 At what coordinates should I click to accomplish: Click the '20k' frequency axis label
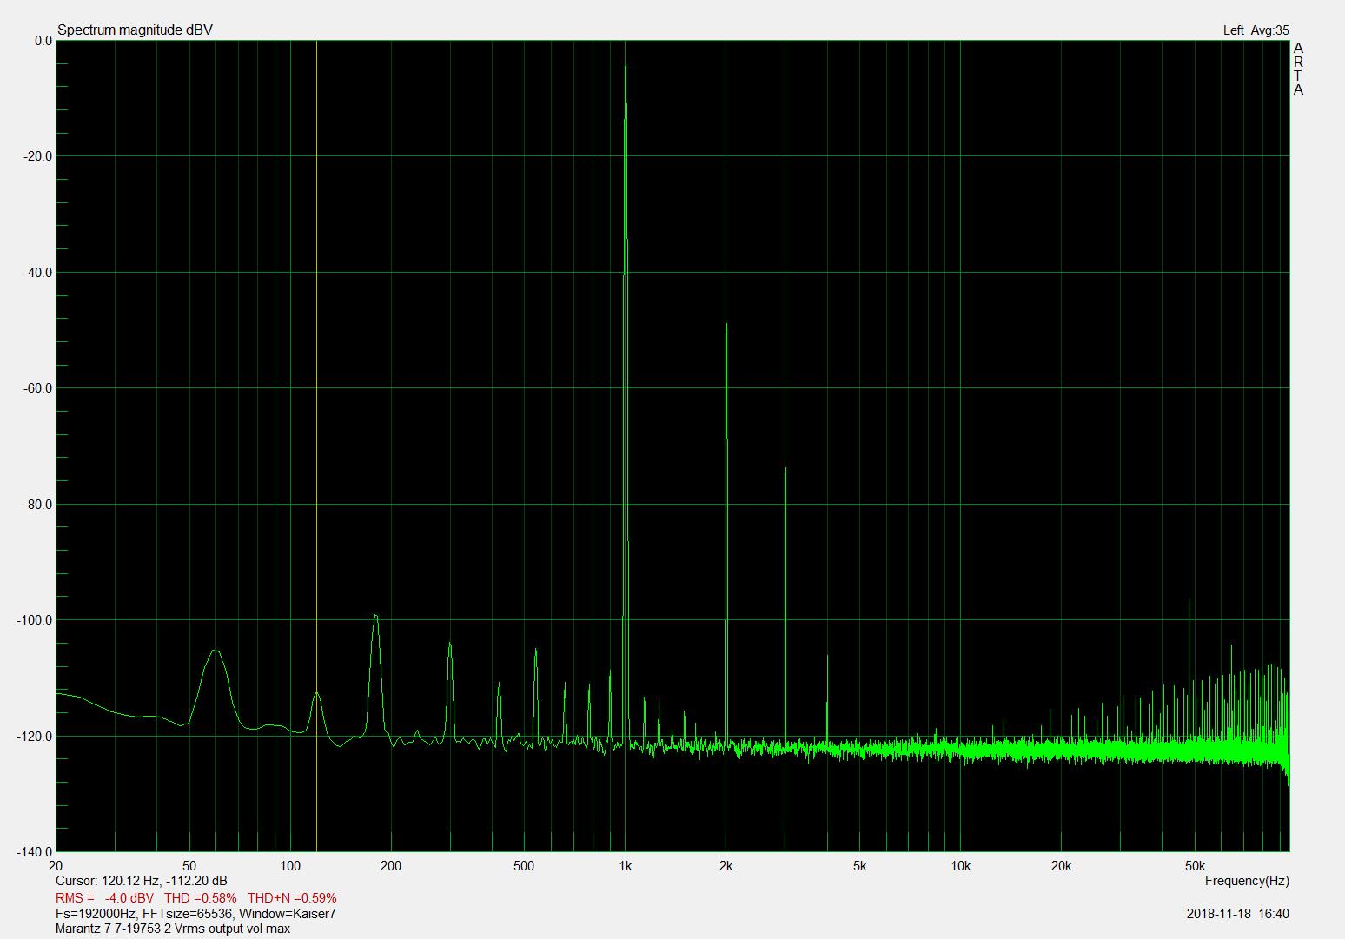1061,866
